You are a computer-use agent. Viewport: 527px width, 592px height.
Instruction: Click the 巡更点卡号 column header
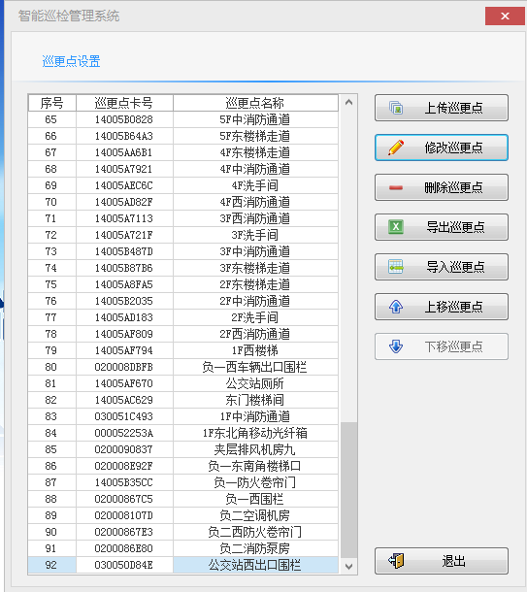coord(124,103)
